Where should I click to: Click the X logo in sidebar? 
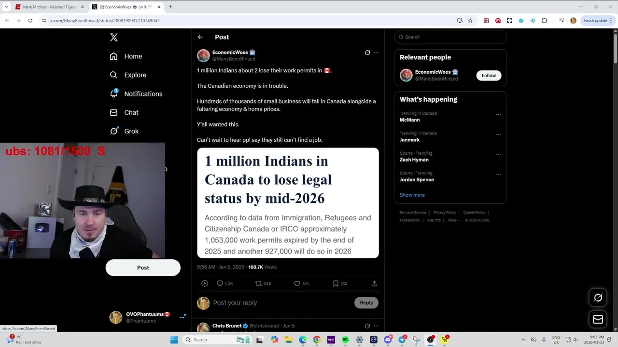113,38
